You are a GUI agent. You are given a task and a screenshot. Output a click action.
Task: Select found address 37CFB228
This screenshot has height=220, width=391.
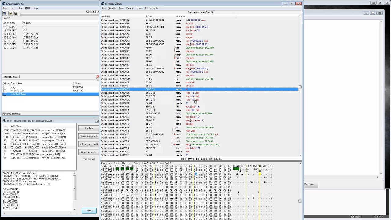[x=10, y=48]
